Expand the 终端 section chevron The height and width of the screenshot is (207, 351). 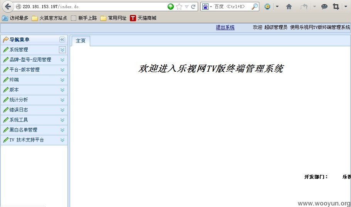tap(62, 80)
